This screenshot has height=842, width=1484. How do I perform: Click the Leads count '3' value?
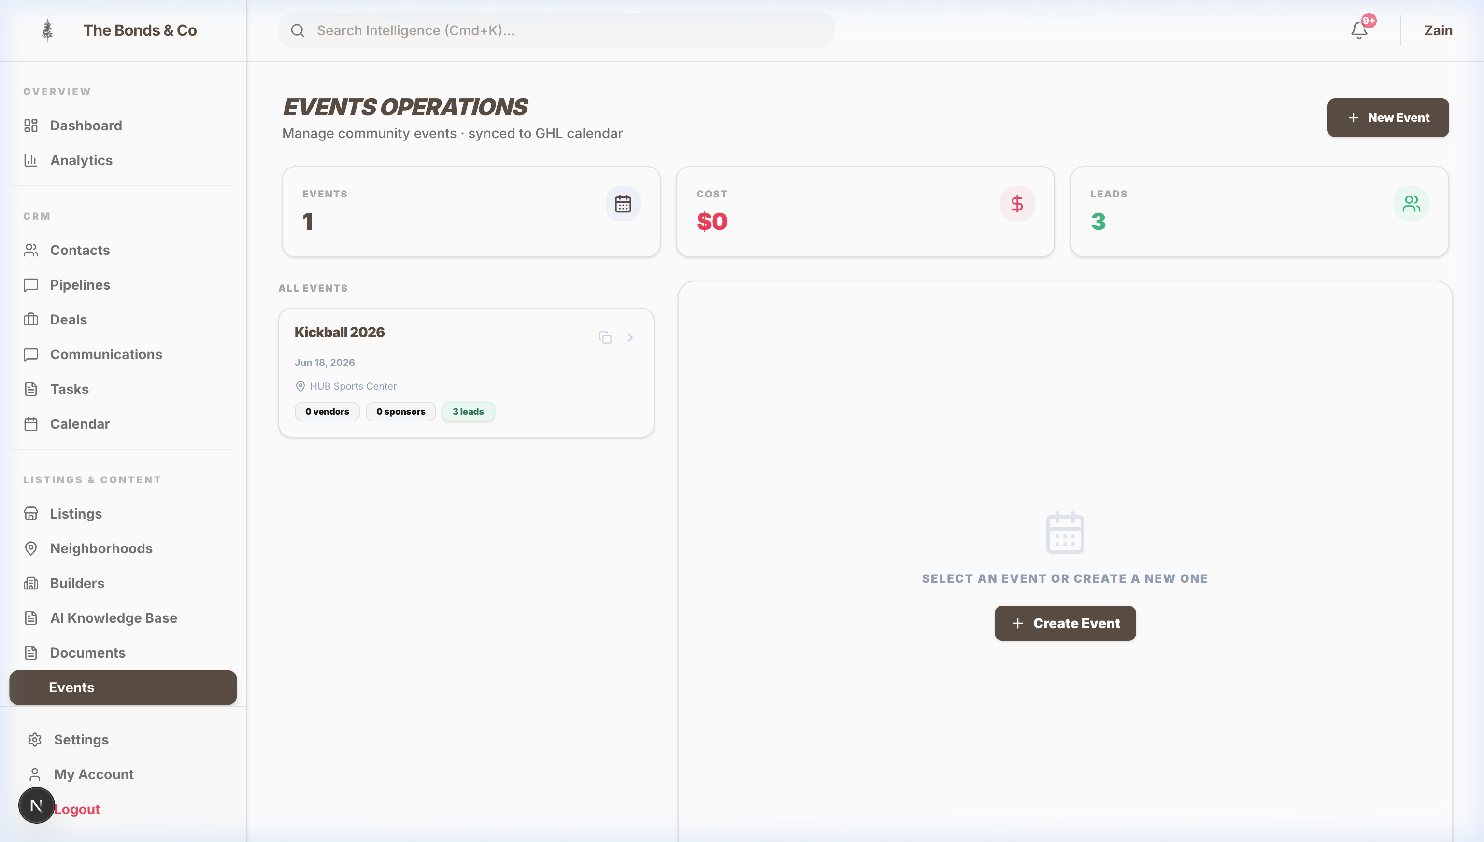[1098, 222]
